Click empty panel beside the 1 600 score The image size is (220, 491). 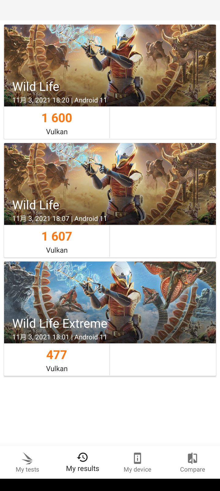coord(163,123)
